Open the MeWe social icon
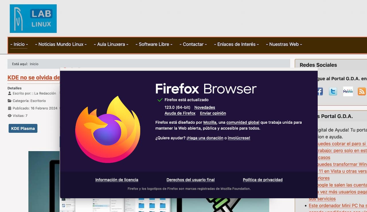367x212 pixels. [x=348, y=91]
